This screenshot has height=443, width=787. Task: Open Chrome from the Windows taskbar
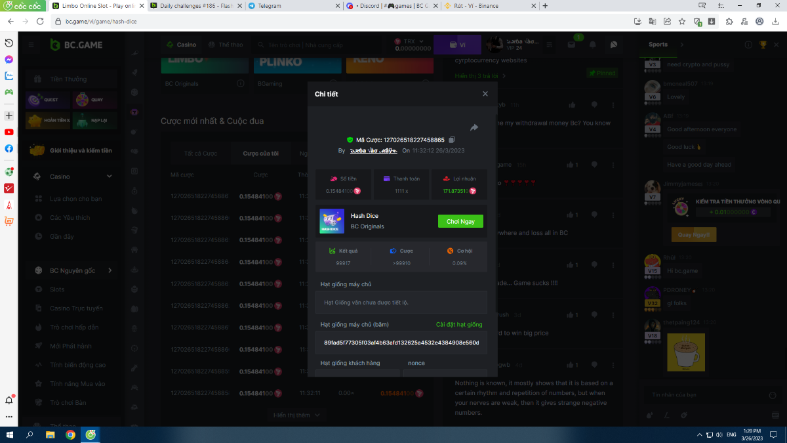click(70, 434)
